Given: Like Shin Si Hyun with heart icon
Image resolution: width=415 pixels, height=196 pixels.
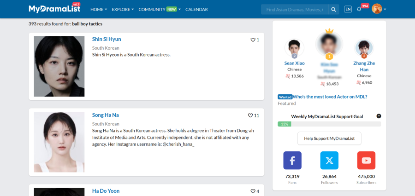Looking at the screenshot, I should pos(253,40).
